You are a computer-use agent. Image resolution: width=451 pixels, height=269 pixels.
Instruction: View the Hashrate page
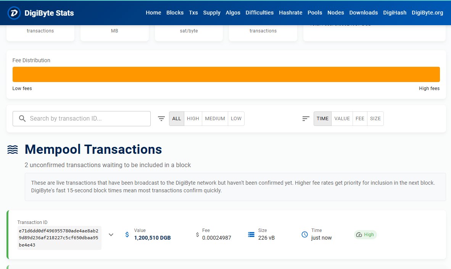[290, 13]
